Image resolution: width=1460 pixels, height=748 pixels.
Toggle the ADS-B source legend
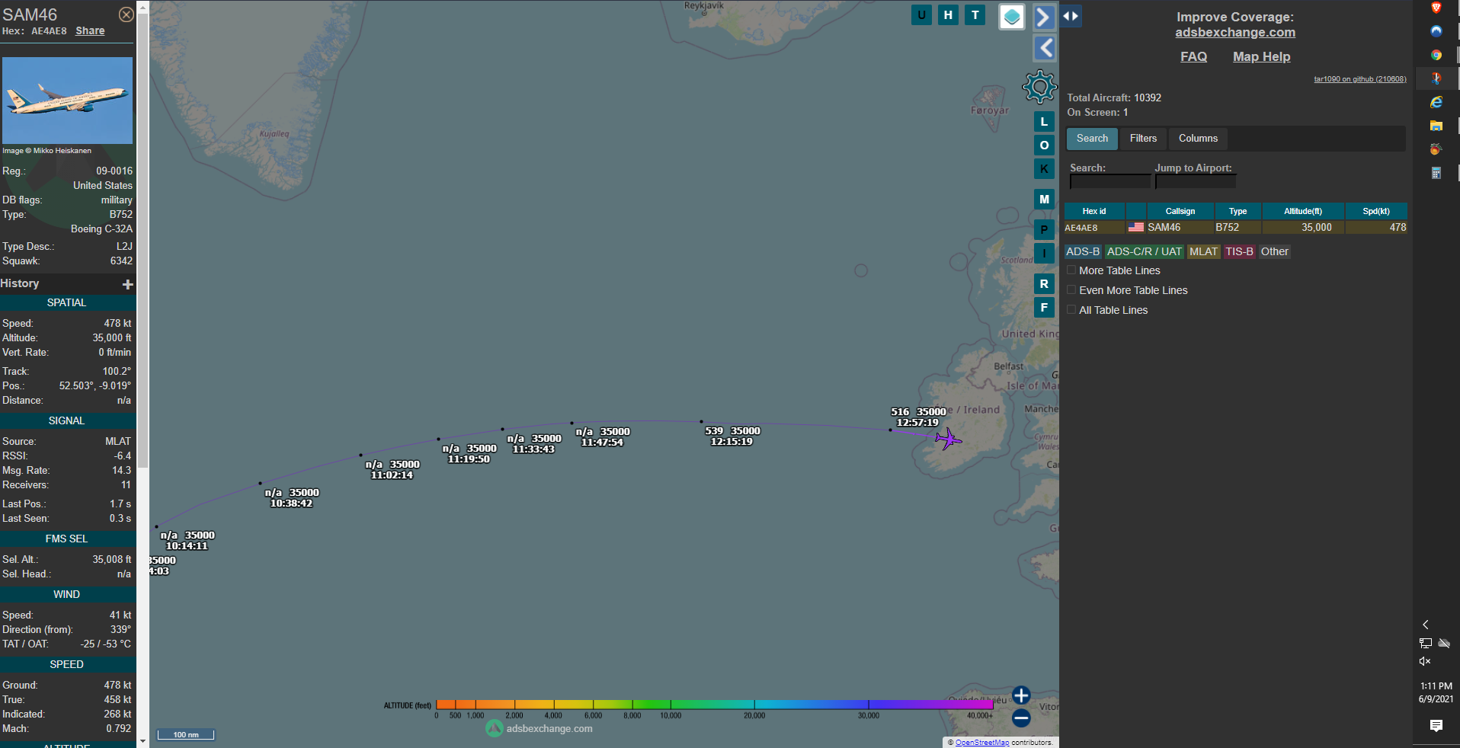[1083, 251]
